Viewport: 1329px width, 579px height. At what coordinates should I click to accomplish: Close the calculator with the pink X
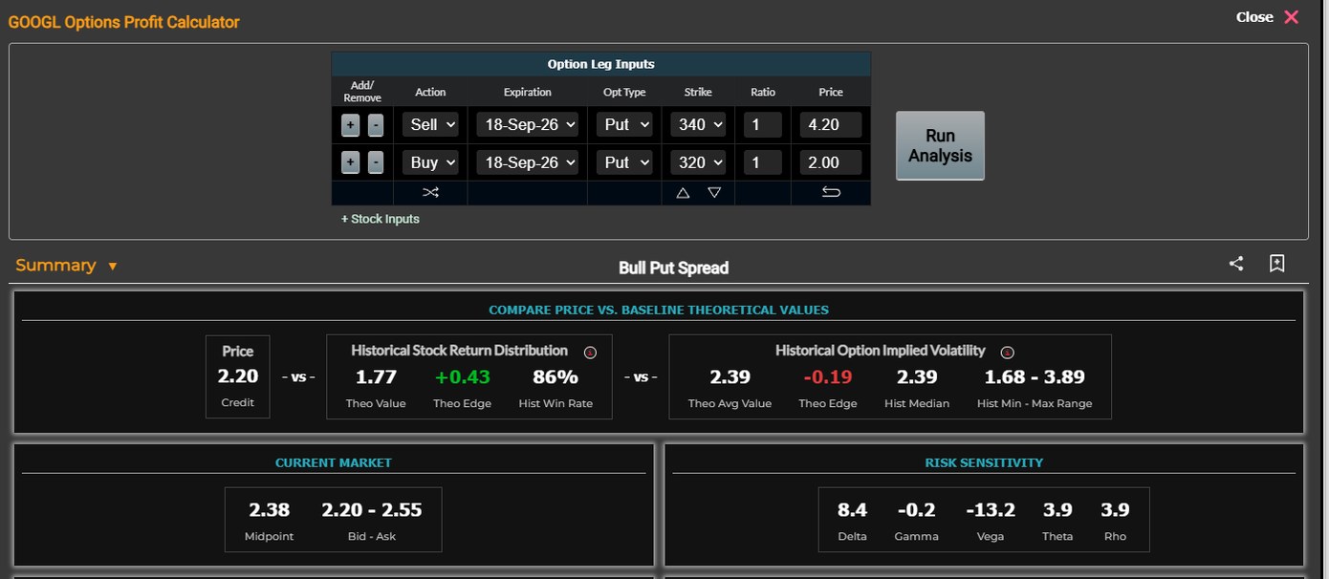coord(1291,17)
